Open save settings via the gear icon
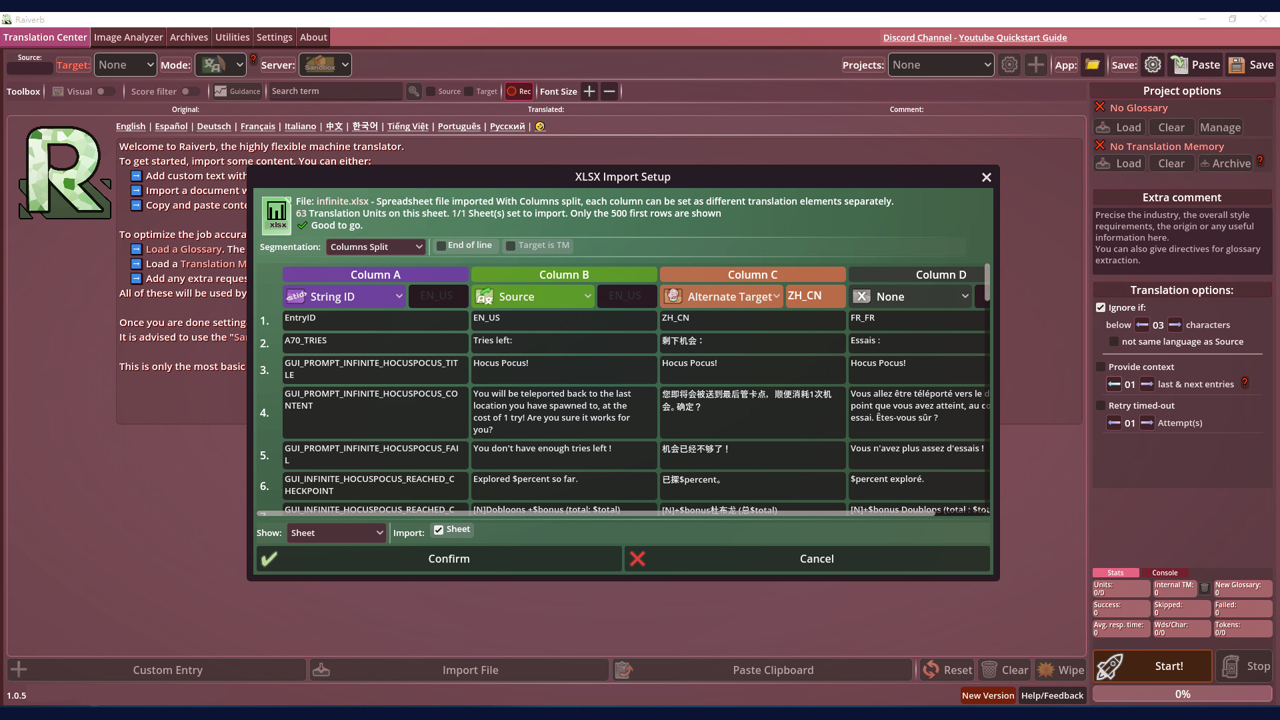 tap(1153, 65)
